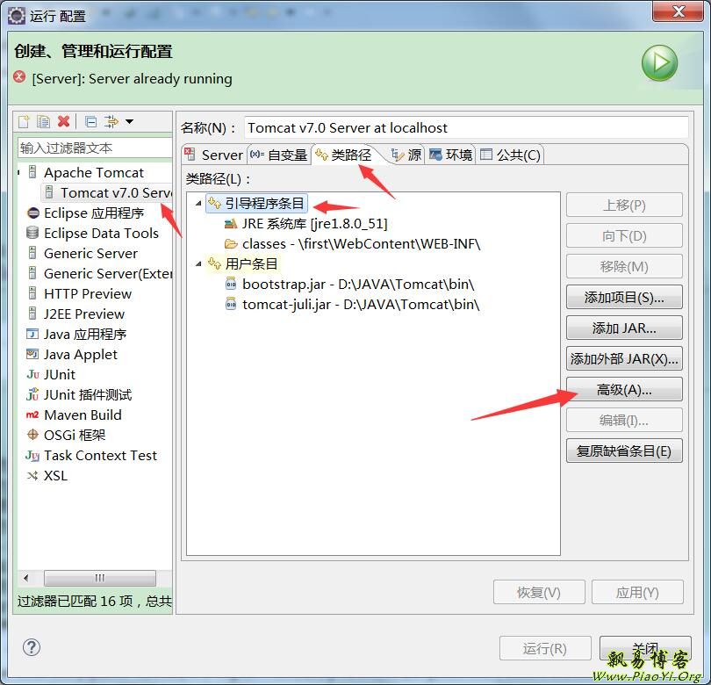Click the Apache Tomcat server icon
The width and height of the screenshot is (711, 685).
(32, 172)
